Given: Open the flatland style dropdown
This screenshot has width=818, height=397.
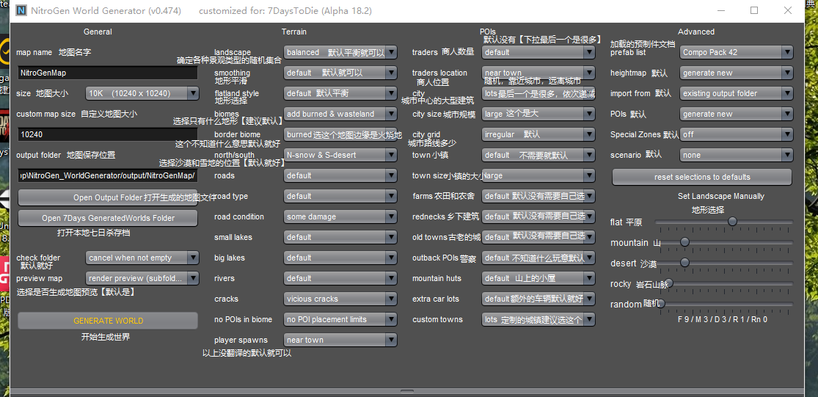Looking at the screenshot, I should [340, 93].
